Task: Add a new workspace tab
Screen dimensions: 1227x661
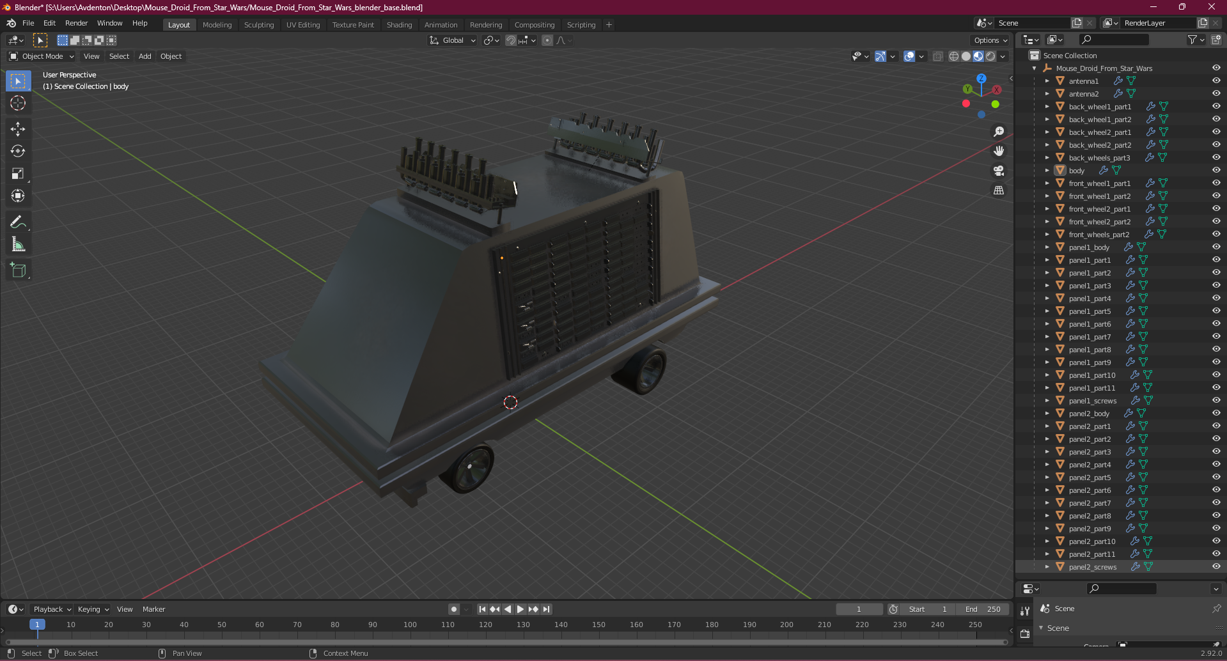Action: (609, 25)
